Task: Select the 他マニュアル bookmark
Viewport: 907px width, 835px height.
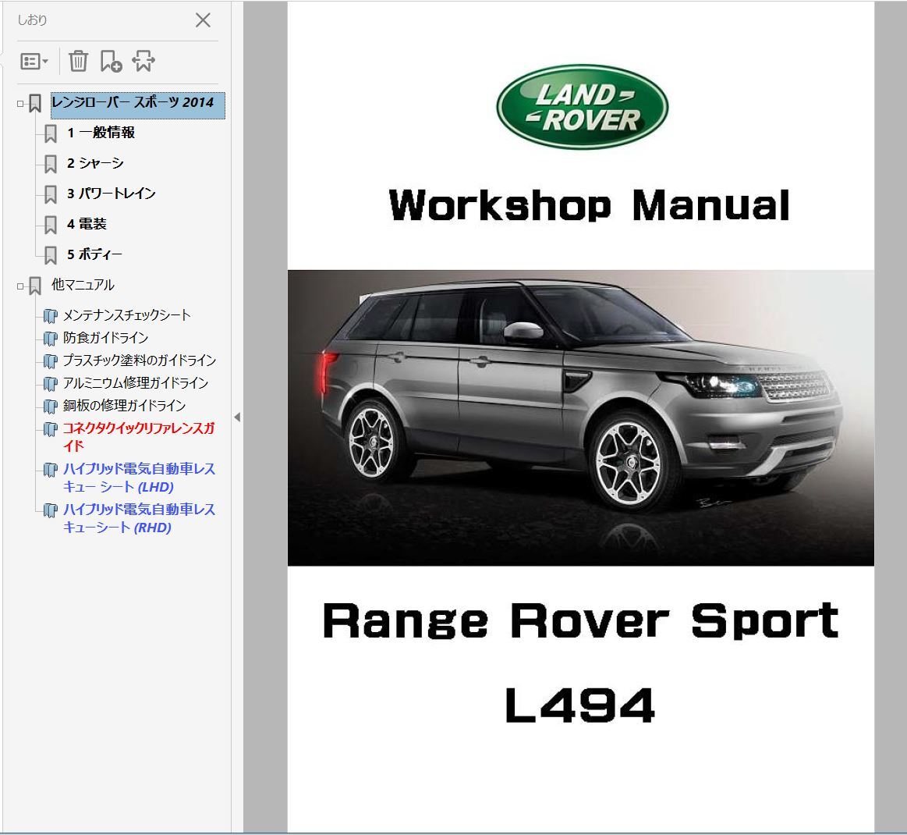Action: (x=83, y=285)
